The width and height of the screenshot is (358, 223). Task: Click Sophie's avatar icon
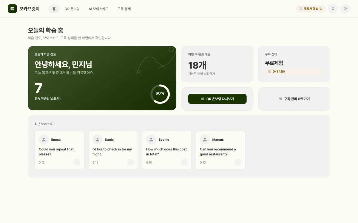(151, 139)
